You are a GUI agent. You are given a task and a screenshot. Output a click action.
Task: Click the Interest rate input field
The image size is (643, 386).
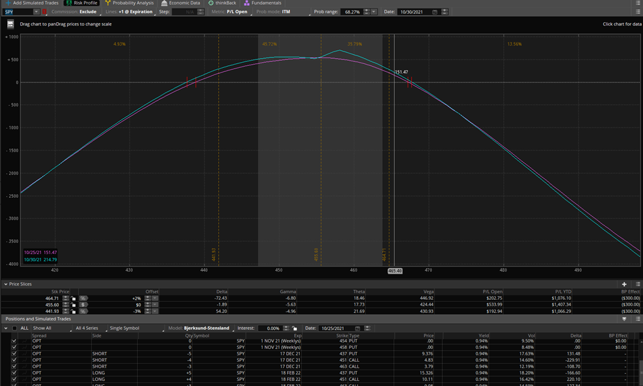point(269,329)
